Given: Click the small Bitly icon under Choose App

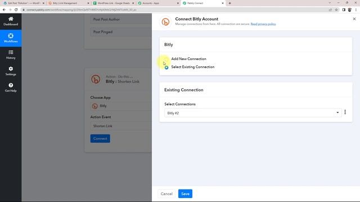Looking at the screenshot, I should tap(94, 106).
